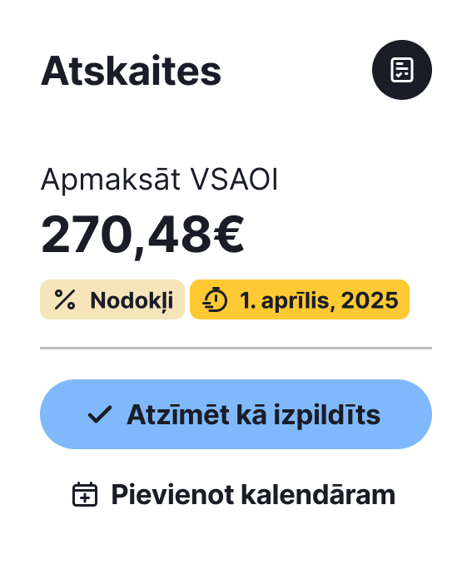Click the horizontal divider line below the tags
The height and width of the screenshot is (569, 472).
tap(236, 348)
